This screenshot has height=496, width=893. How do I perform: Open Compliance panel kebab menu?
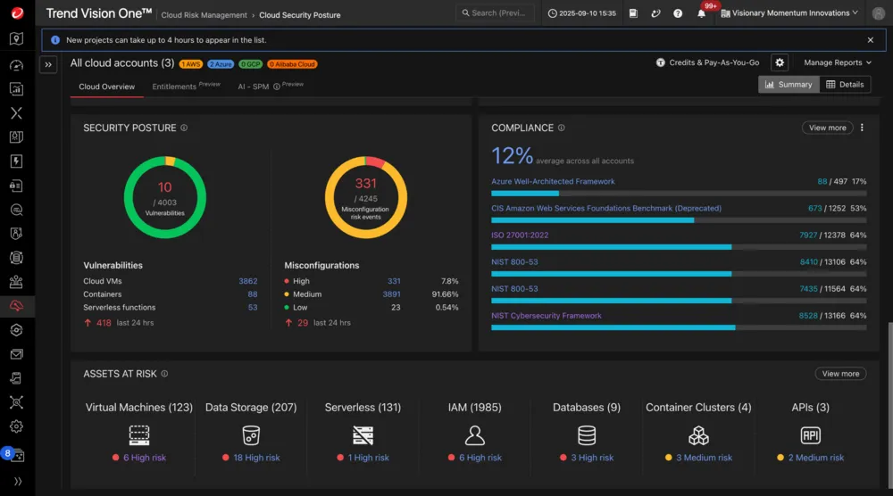(862, 128)
